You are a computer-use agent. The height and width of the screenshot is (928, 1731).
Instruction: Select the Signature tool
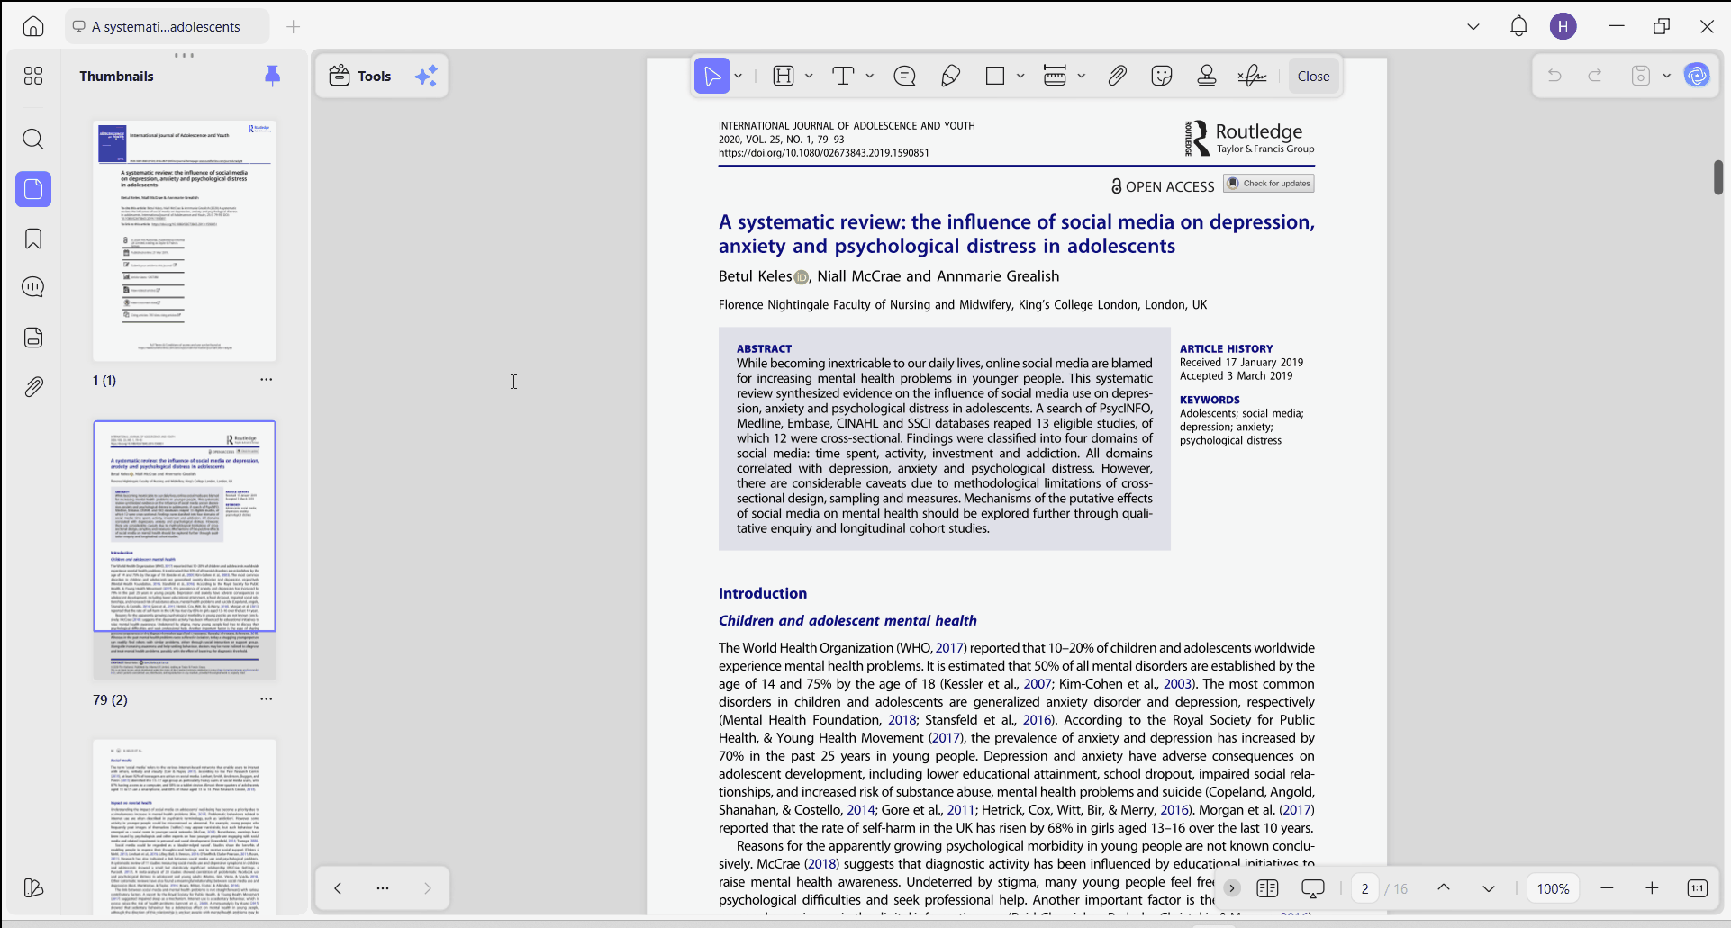1252,77
